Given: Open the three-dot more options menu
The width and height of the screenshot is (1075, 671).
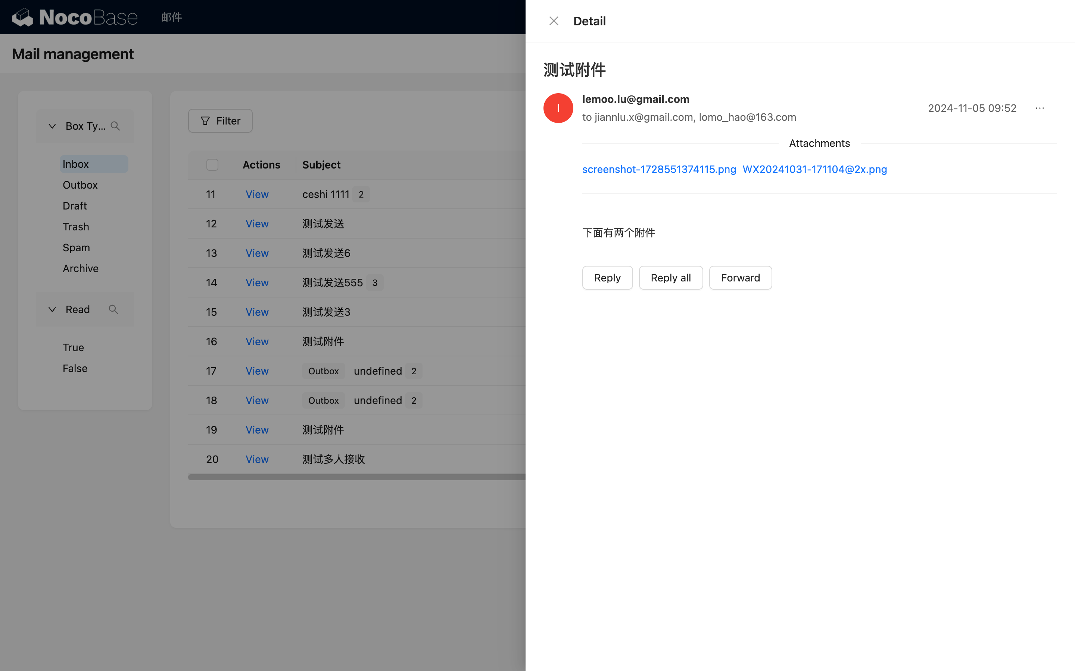Looking at the screenshot, I should 1040,108.
